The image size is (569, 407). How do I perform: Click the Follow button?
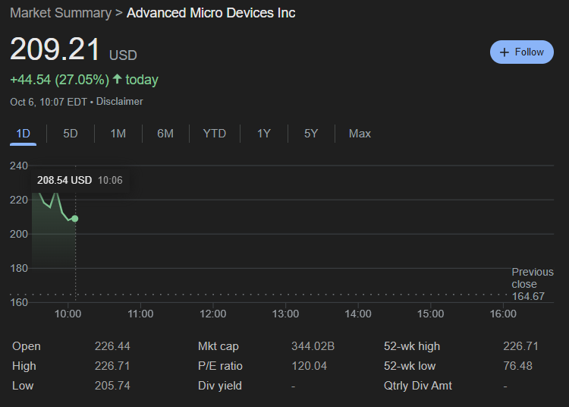tap(522, 52)
